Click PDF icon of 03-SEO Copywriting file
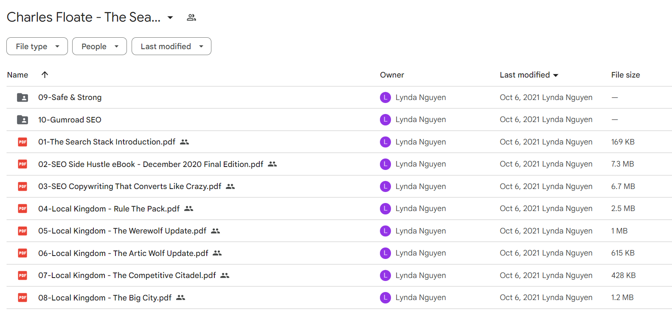Viewport: 672px width, 331px height. 22,186
